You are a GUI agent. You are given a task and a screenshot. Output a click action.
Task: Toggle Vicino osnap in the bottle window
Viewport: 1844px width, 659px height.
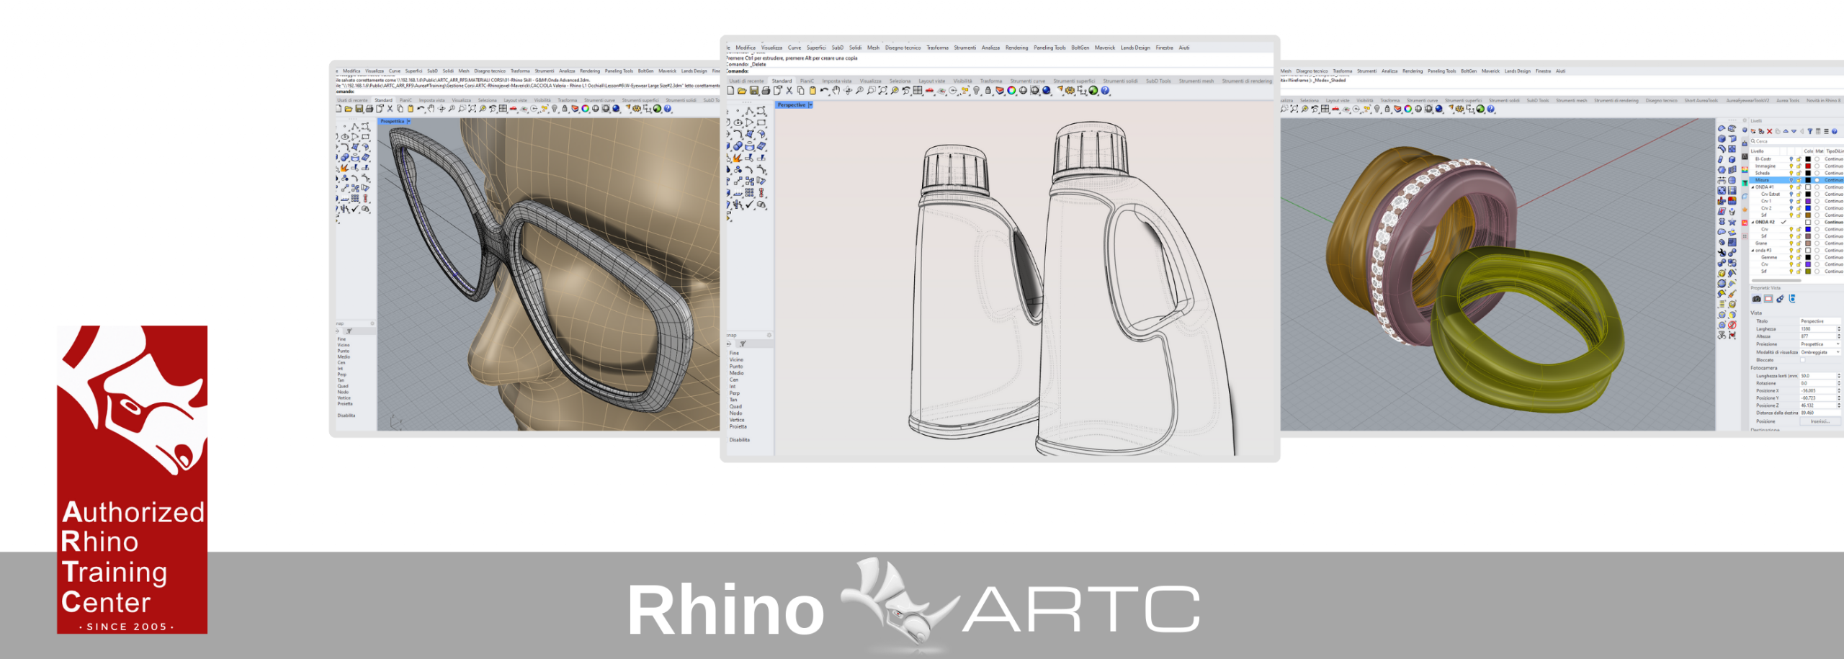tap(736, 359)
